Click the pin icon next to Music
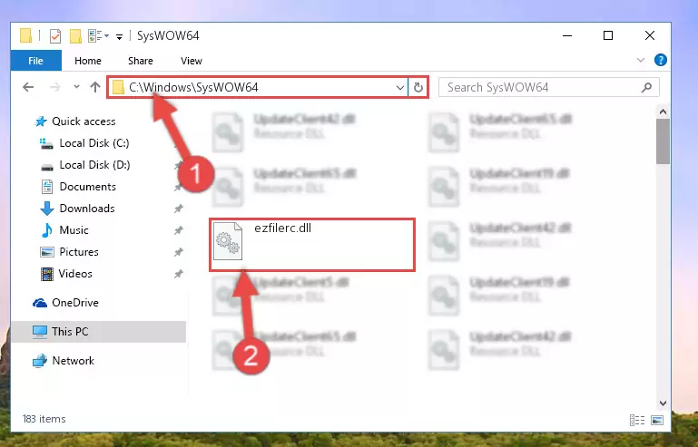The image size is (698, 447). pos(178,230)
